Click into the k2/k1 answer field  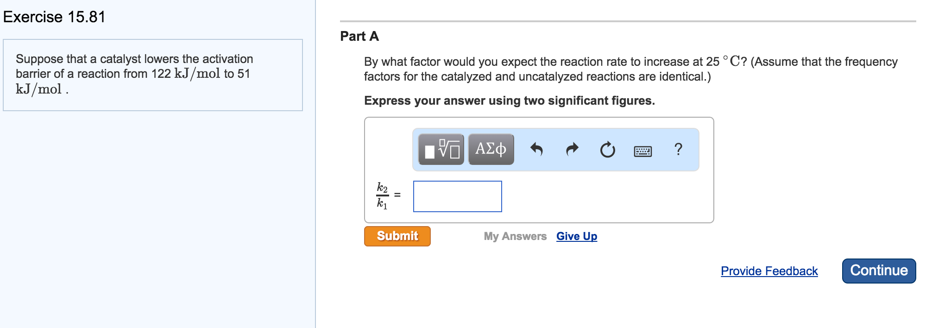(x=457, y=196)
